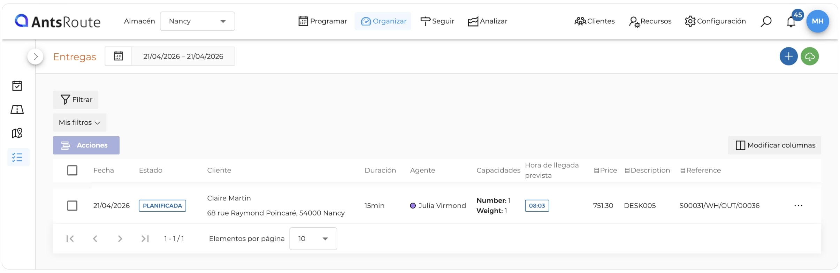Open the three-dot row actions menu
The image size is (840, 273).
[798, 206]
